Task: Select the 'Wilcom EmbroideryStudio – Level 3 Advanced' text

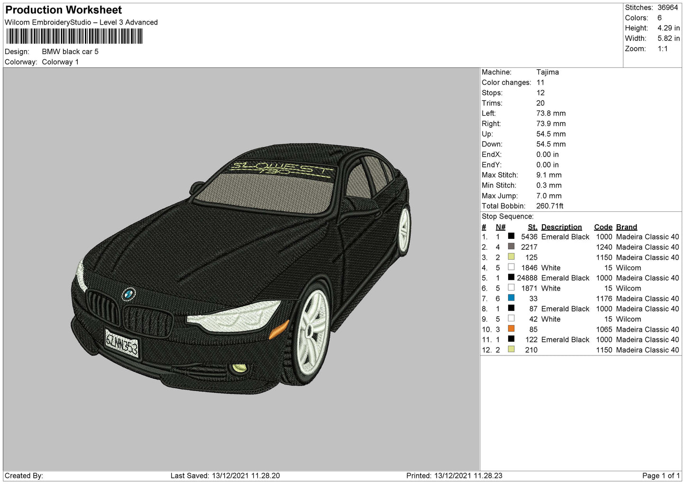Action: pyautogui.click(x=81, y=22)
